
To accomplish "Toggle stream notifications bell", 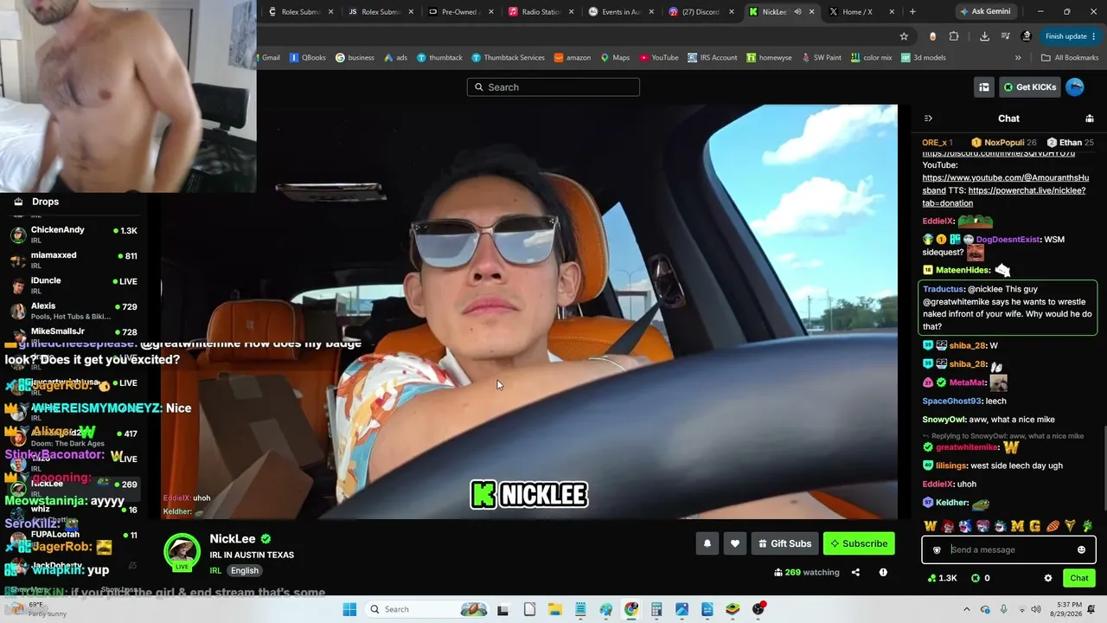I will pos(707,543).
